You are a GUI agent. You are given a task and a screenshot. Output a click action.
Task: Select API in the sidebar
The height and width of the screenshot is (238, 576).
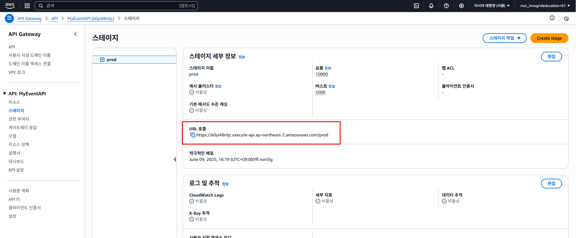point(12,47)
